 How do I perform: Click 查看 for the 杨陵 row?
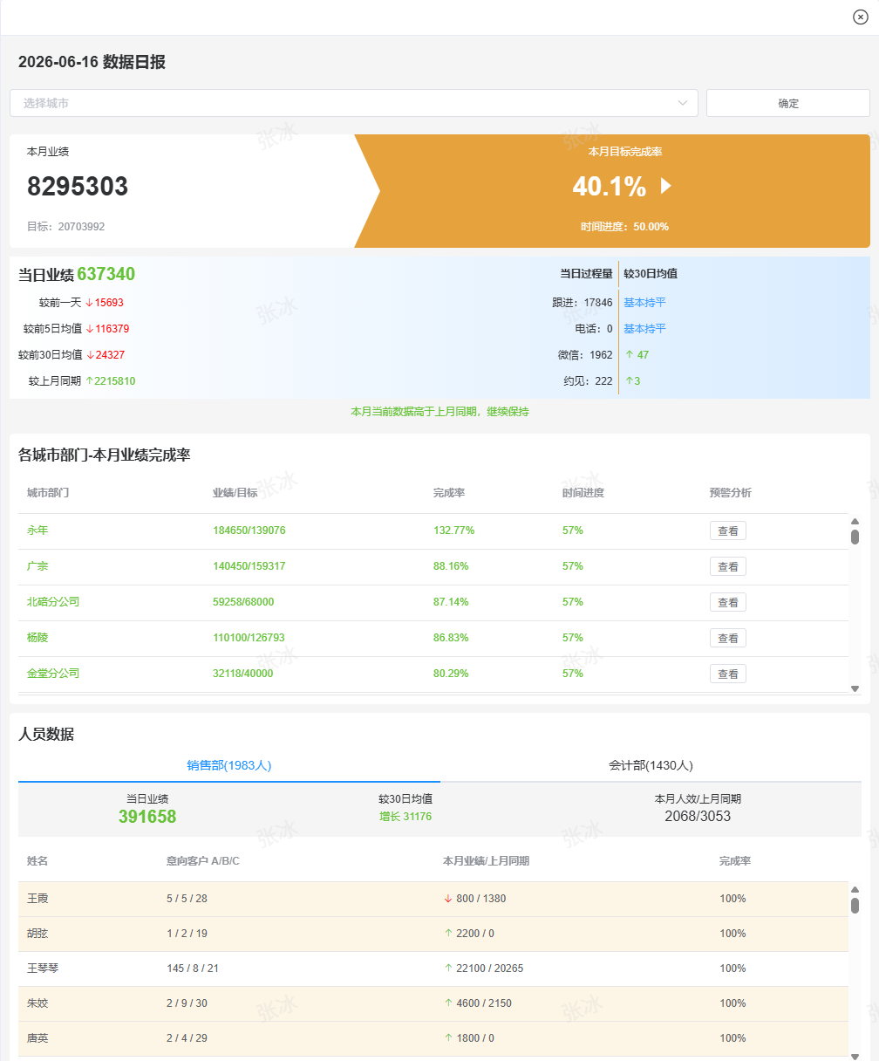coord(727,638)
